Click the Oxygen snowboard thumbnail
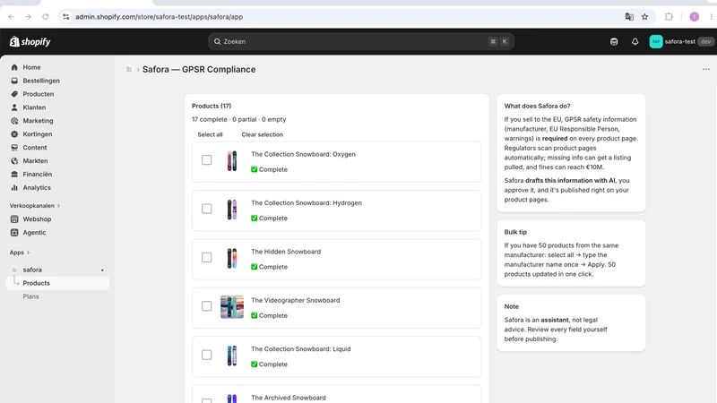Viewport: 717px width, 403px height. pos(232,161)
